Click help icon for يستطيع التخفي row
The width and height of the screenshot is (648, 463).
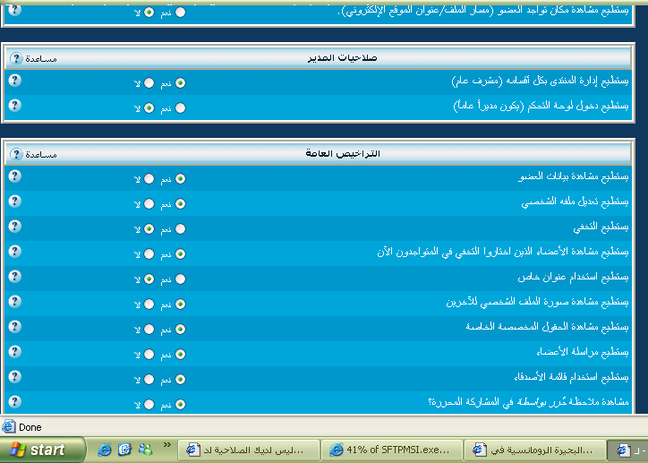click(x=14, y=227)
